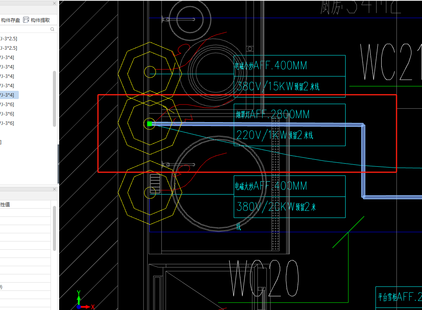Close the lower properties panel
The width and height of the screenshot is (422, 310).
pyautogui.click(x=54, y=189)
